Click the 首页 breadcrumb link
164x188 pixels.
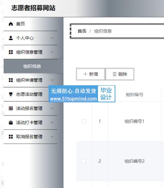click(x=82, y=31)
